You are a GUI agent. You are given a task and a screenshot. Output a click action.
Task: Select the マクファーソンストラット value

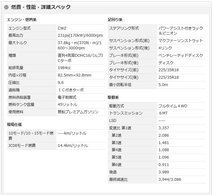point(181,41)
